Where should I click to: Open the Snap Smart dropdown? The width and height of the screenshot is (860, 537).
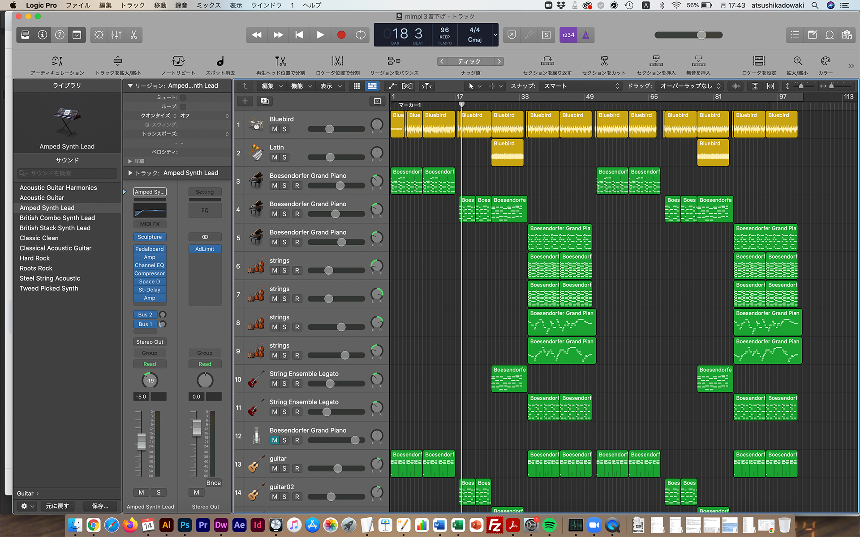[x=581, y=86]
